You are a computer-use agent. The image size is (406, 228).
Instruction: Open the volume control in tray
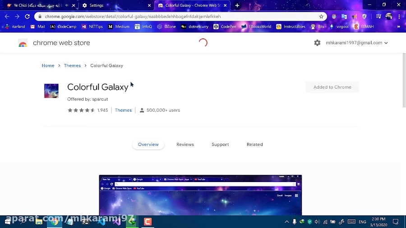pos(317,222)
